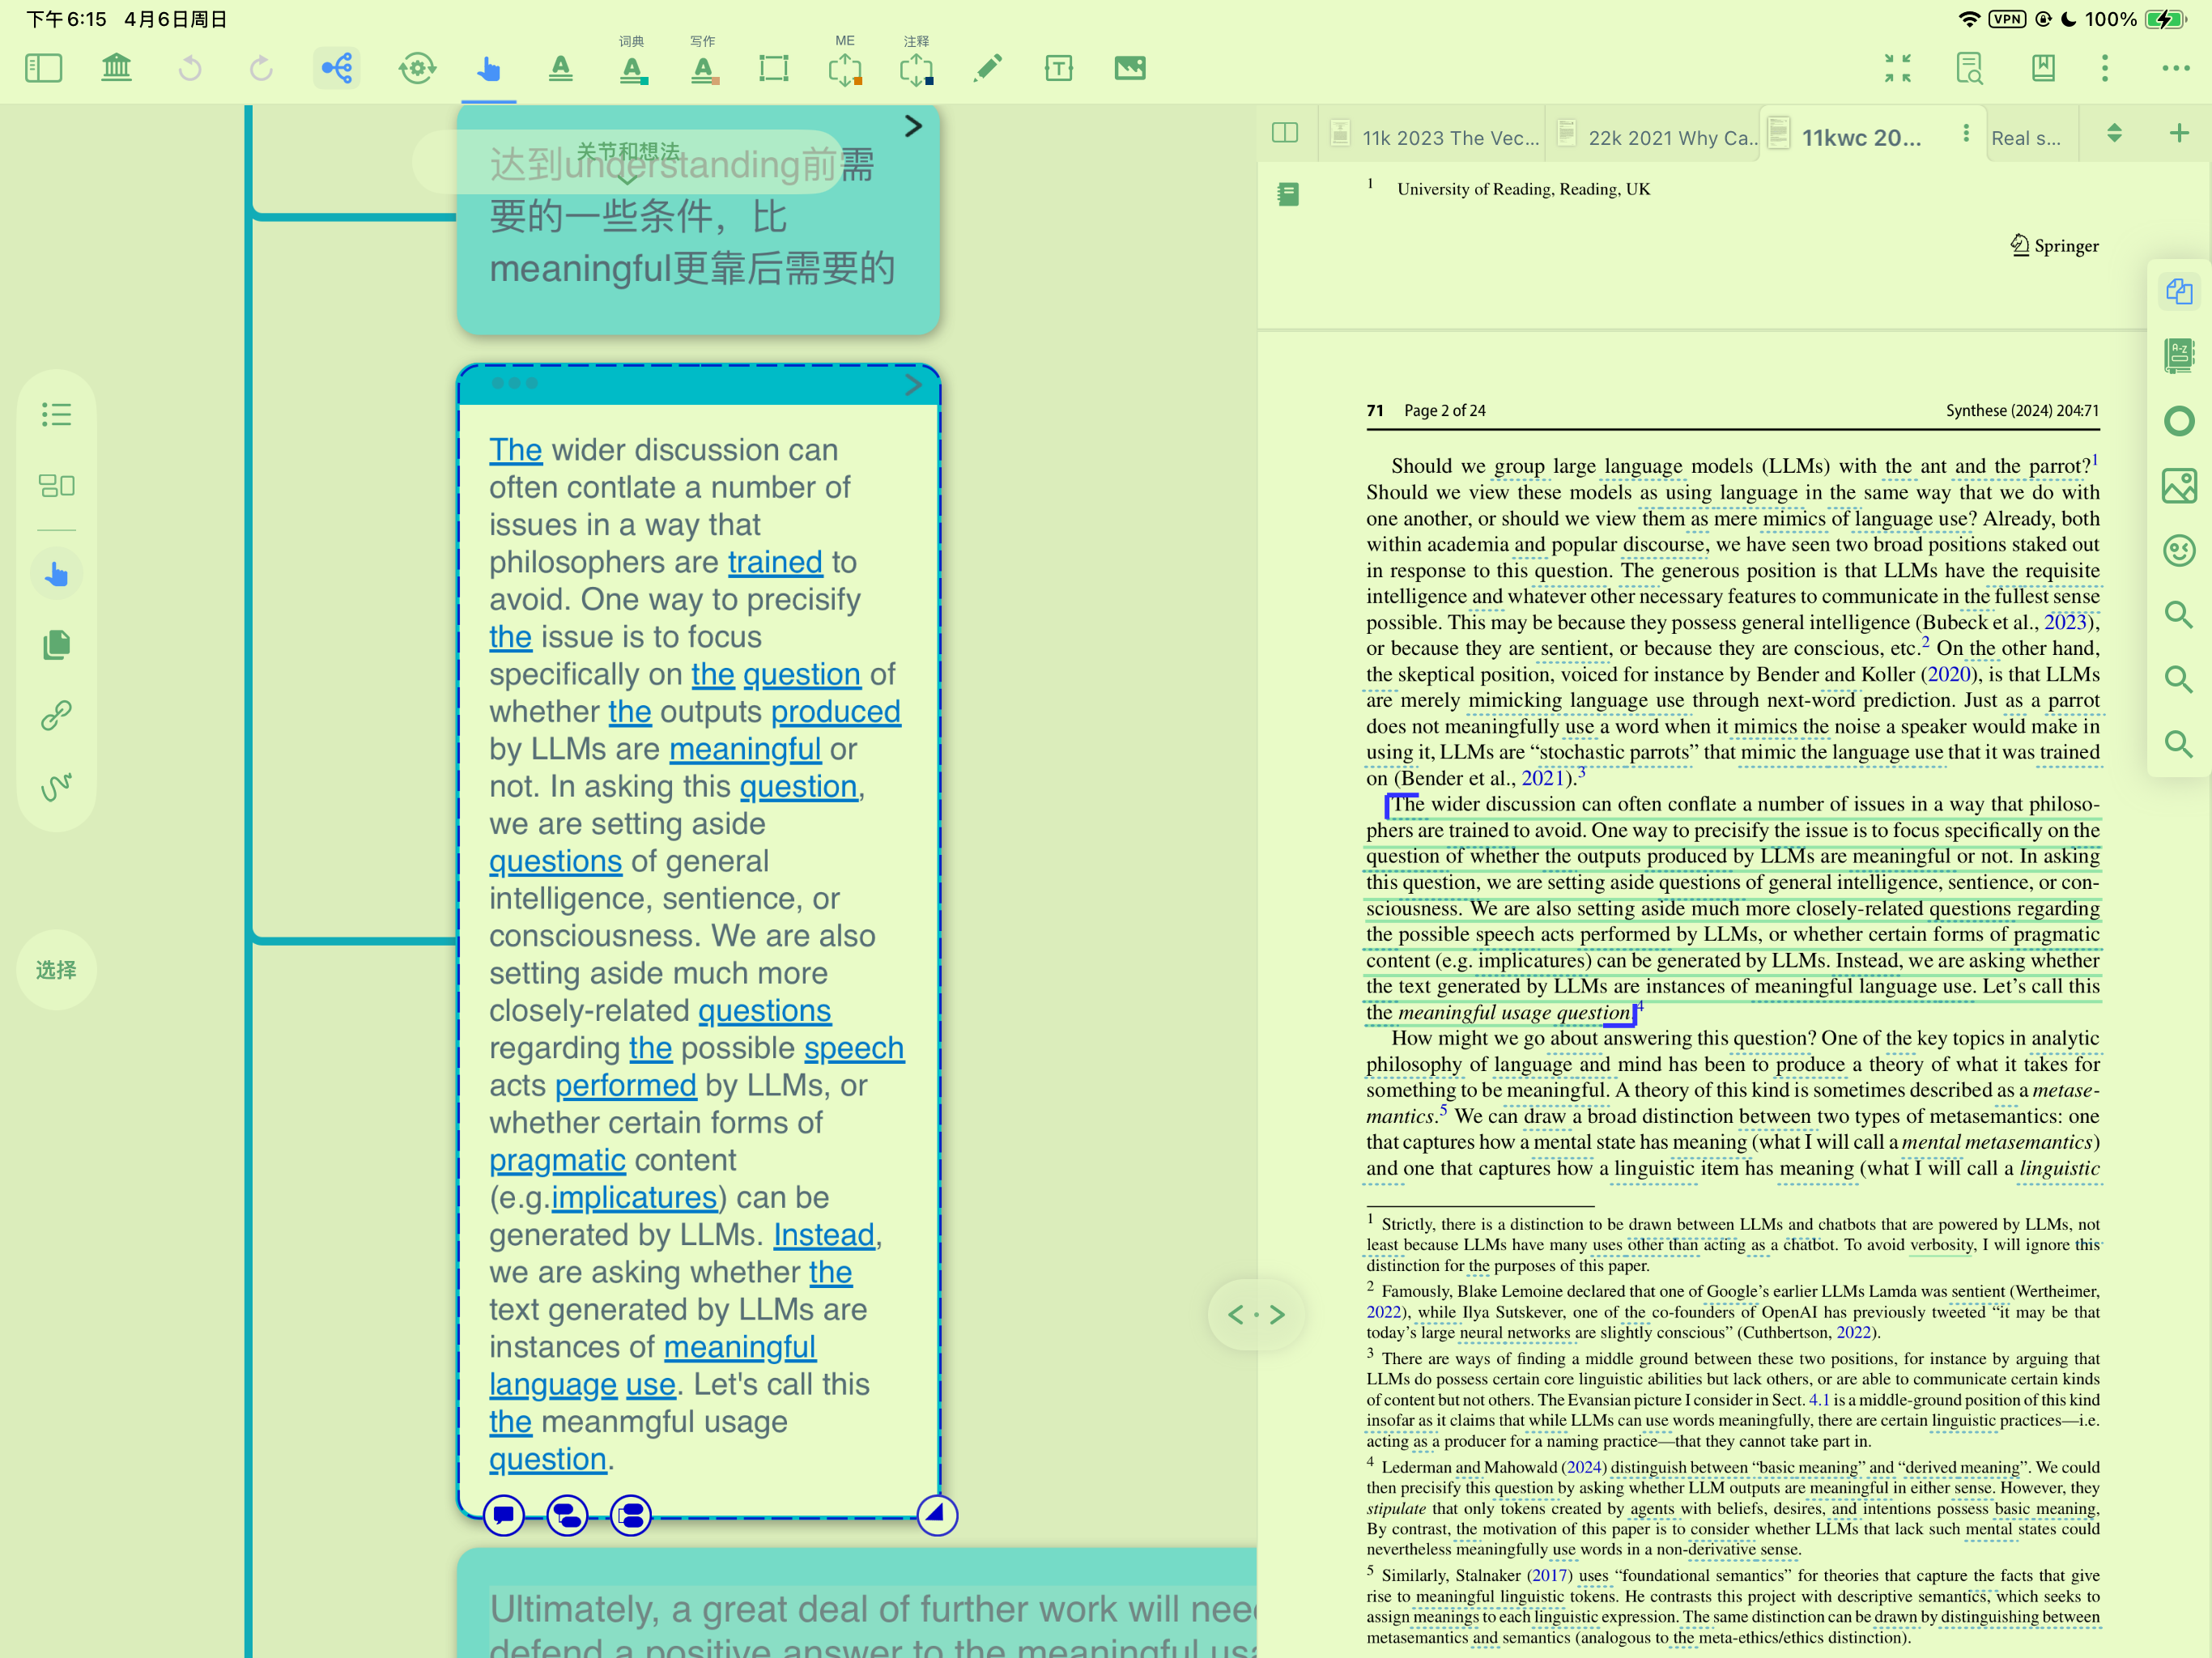Toggle split document view icon

coord(1285,133)
